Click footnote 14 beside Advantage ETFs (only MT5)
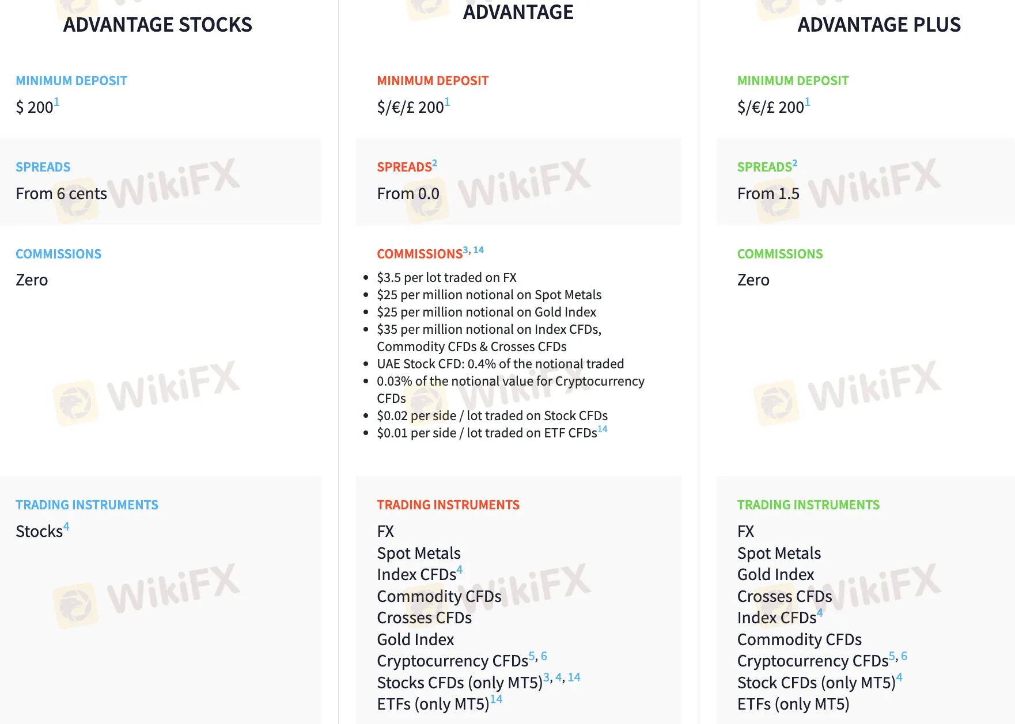1015x724 pixels. coord(497,699)
